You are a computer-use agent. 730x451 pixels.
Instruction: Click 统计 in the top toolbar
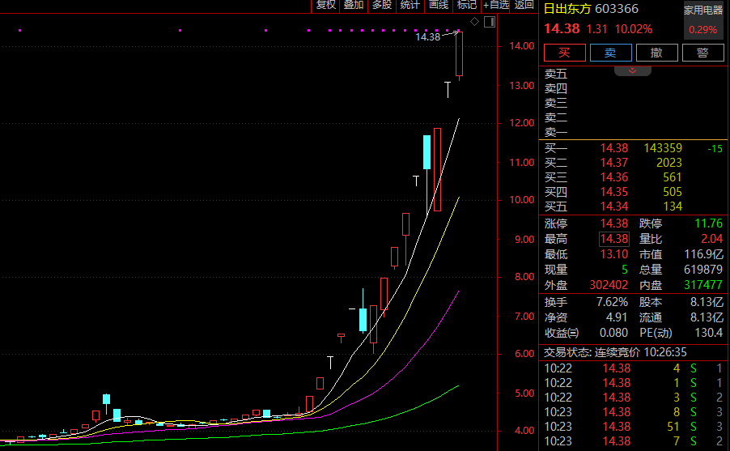pos(410,6)
